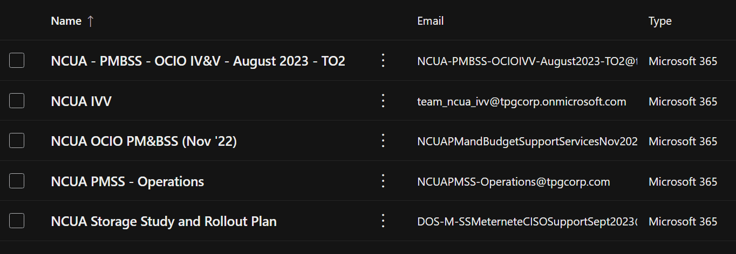
Task: Select the NCUA PMSS - Operations checkbox
Action: [x=17, y=181]
